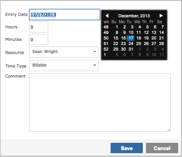Choose December 31 in the date picker
182x157 pixels.
131,49
